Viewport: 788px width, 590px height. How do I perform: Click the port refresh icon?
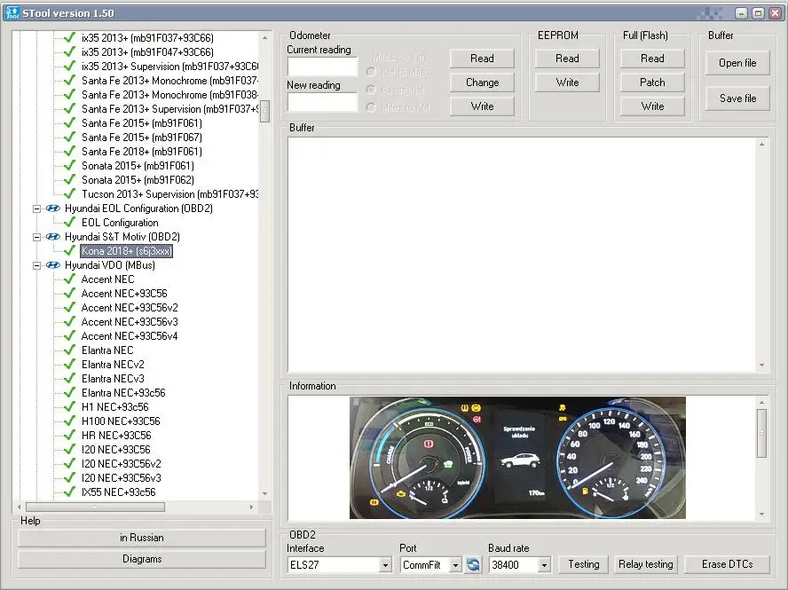pos(473,564)
